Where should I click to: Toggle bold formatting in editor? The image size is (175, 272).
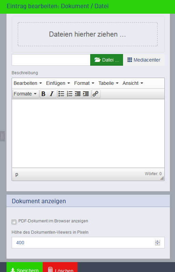click(x=43, y=94)
